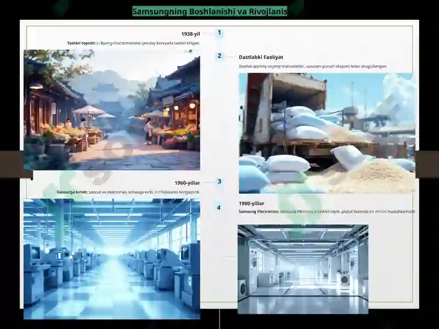
Task: Click the '1938-yil' heading
Action: [190, 34]
